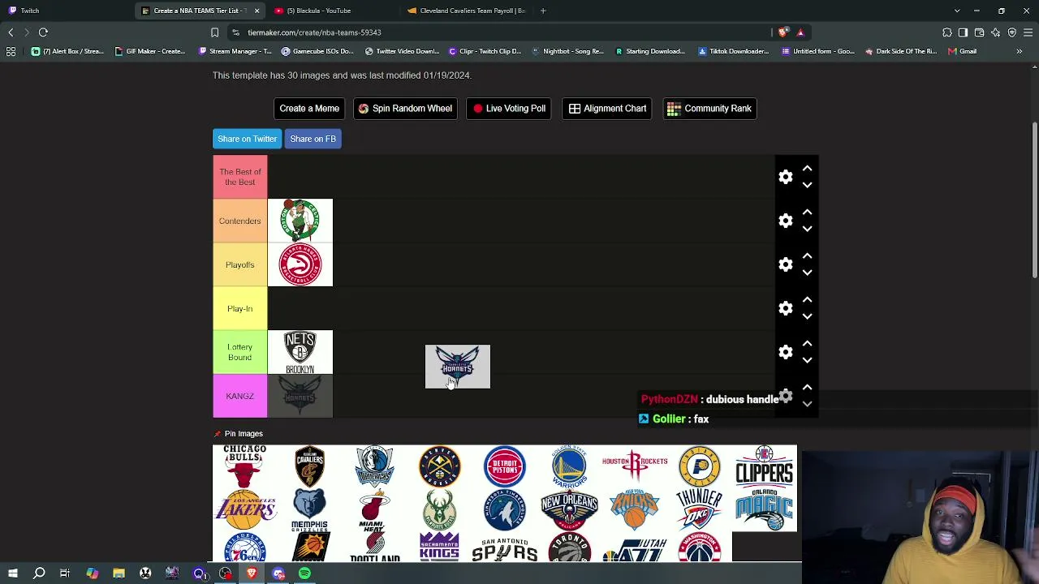The width and height of the screenshot is (1039, 584).
Task: Pick the OKC Thunder logo
Action: tap(700, 510)
